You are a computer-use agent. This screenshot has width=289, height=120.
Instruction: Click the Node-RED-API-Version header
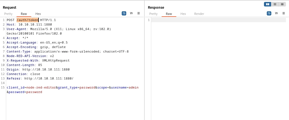(x=30, y=56)
